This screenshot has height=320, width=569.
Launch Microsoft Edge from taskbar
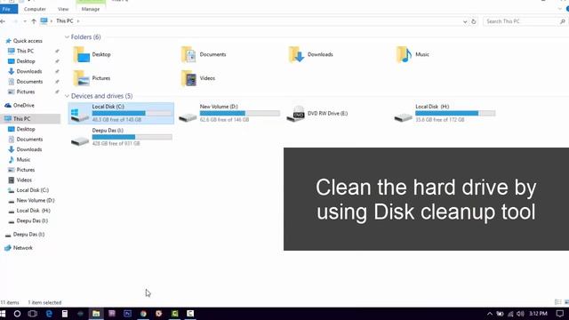point(49,314)
